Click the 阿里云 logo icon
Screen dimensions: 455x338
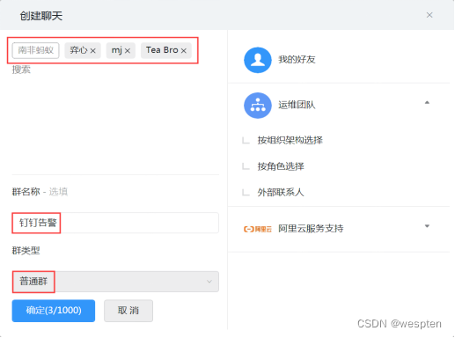[258, 229]
